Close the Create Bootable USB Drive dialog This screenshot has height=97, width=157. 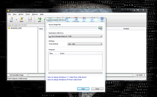[102, 19]
